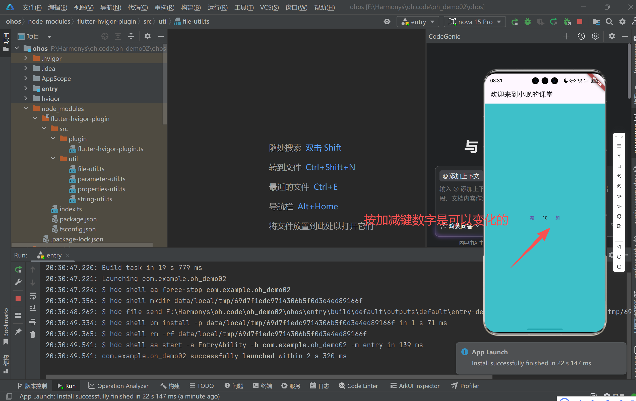Tap the 加 button in phone preview
This screenshot has width=636, height=401.
(557, 218)
